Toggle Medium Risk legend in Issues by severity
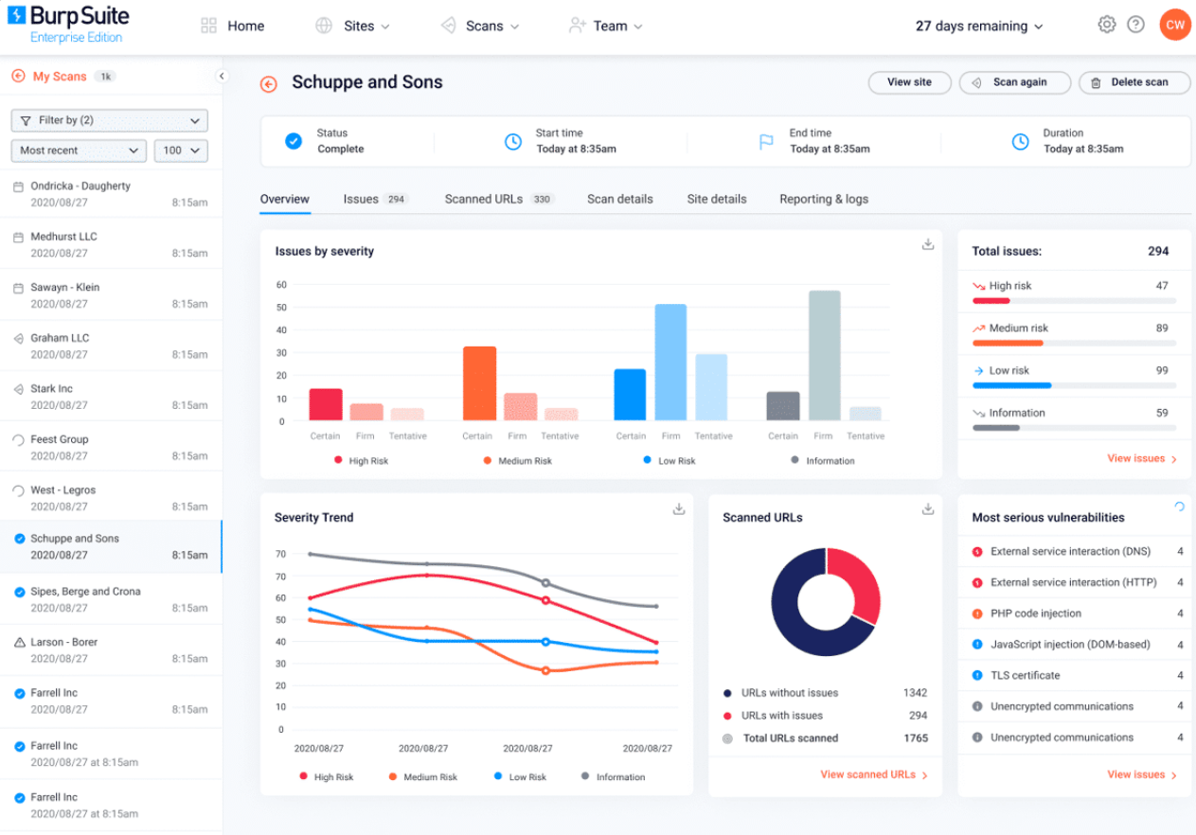Viewport: 1196px width, 835px height. [517, 460]
